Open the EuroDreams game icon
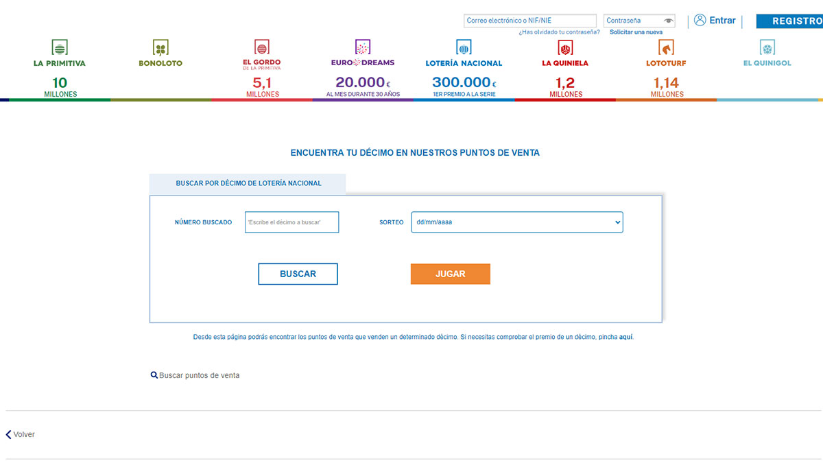Viewport: 823px width, 463px height. 363,47
